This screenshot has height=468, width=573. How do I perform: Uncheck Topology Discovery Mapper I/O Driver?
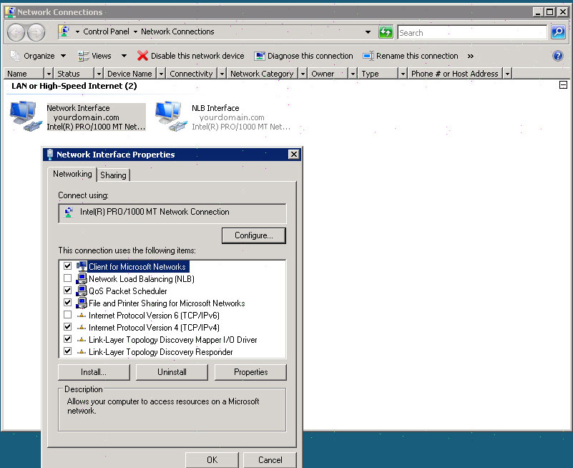tap(68, 339)
